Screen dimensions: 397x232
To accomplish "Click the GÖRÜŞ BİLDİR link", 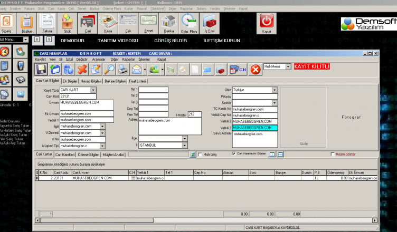I will coord(171,41).
